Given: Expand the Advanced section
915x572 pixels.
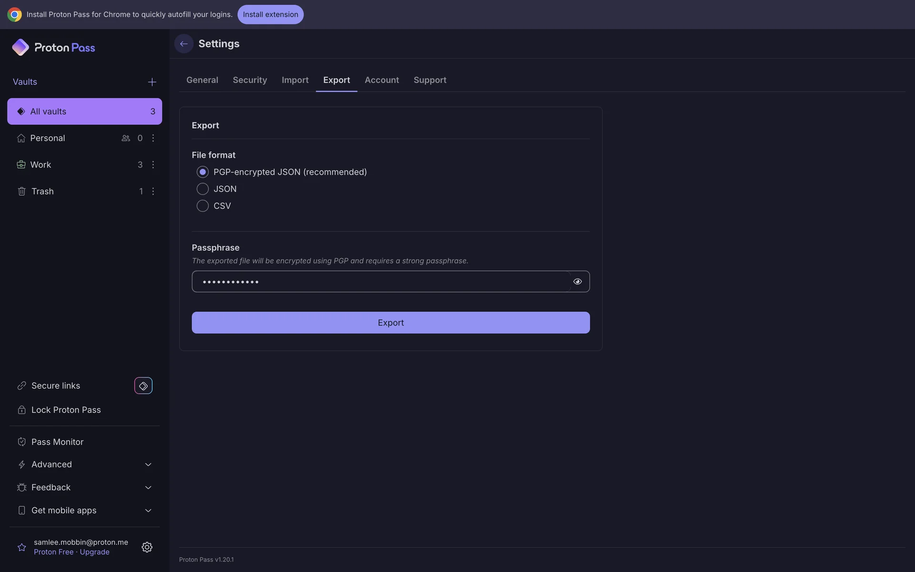Looking at the screenshot, I should [148, 464].
